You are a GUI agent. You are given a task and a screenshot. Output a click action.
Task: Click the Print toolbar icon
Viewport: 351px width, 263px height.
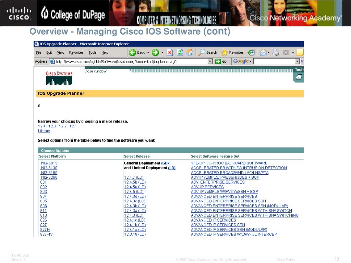[x=276, y=52]
